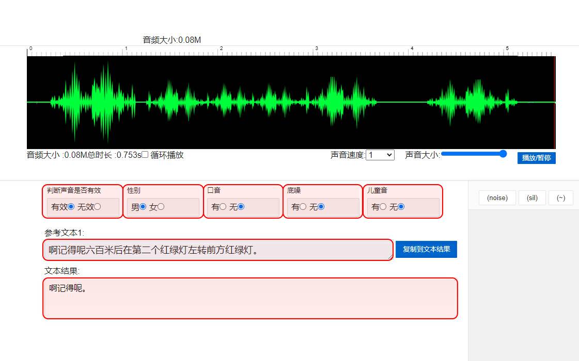Insert the (noise) tag
Image resolution: width=579 pixels, height=361 pixels.
point(497,198)
